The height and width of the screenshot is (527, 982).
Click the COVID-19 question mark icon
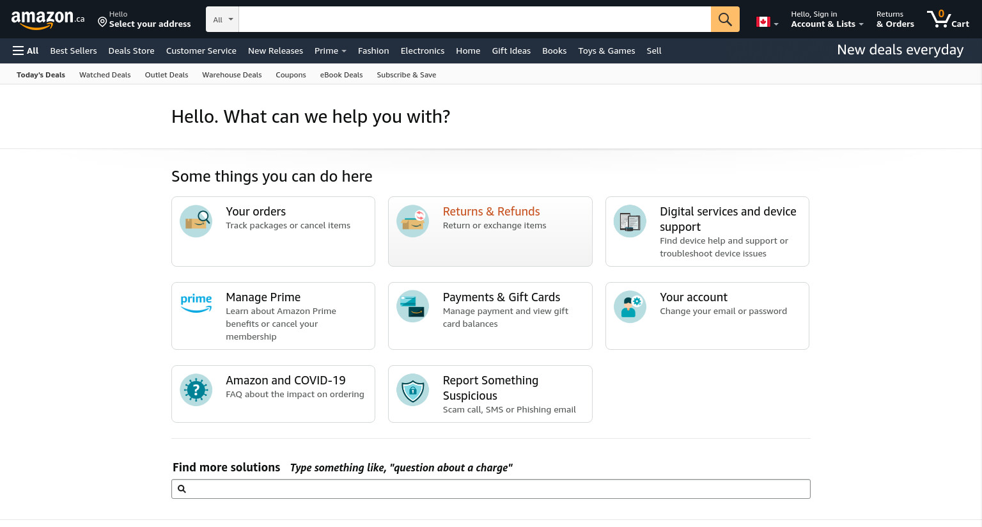point(196,390)
